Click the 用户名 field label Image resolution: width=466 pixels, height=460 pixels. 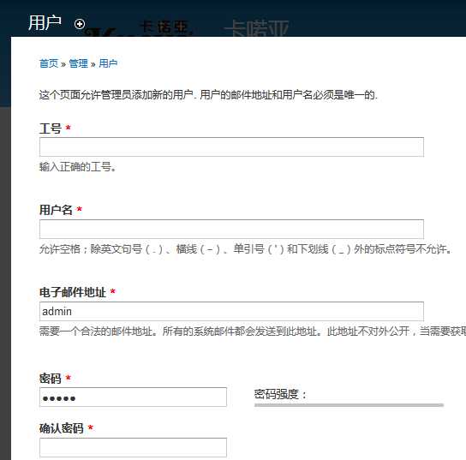[56, 210]
